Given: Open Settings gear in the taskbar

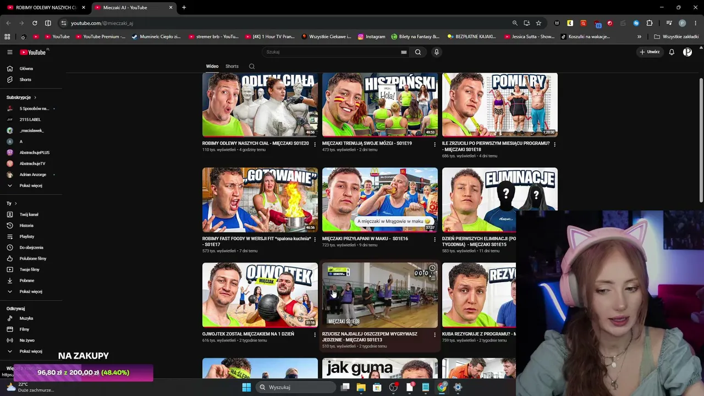Looking at the screenshot, I should coord(458,387).
